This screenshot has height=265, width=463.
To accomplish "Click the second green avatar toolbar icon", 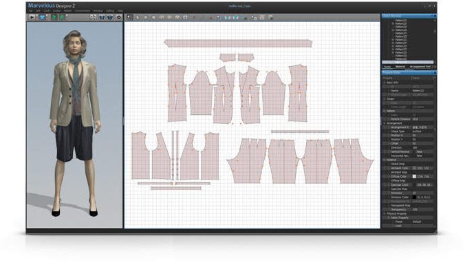I will 62,17.
